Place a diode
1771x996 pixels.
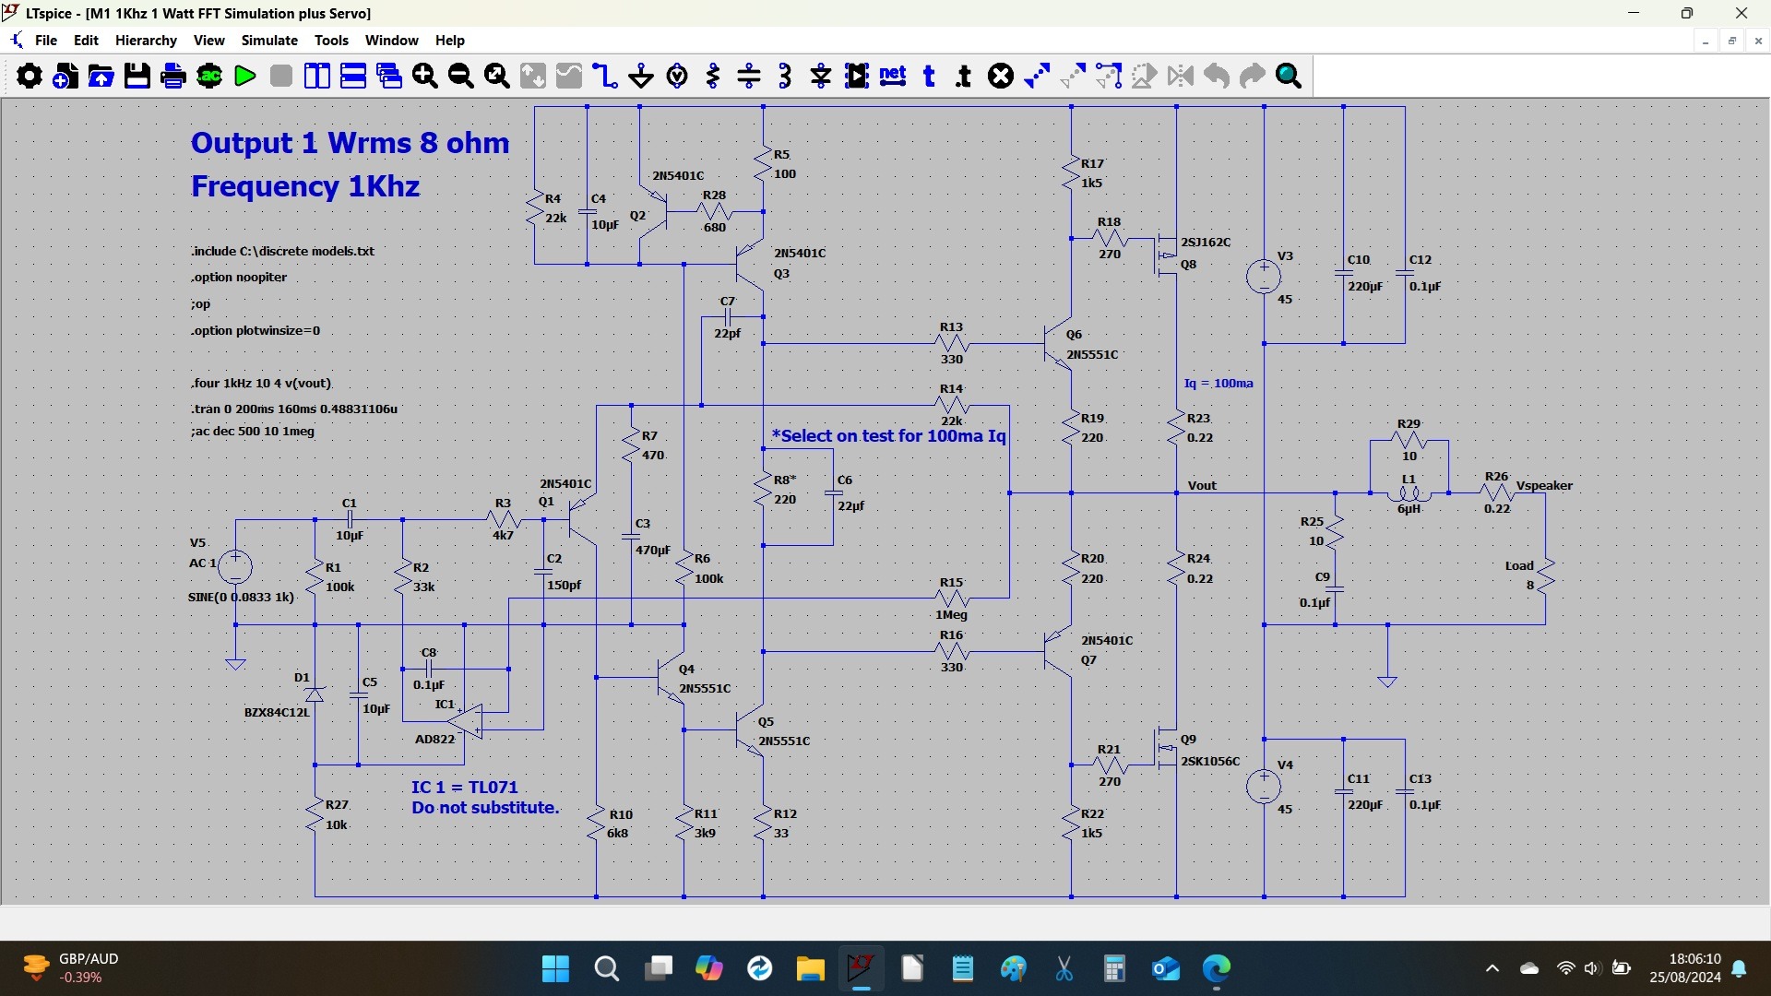[821, 76]
